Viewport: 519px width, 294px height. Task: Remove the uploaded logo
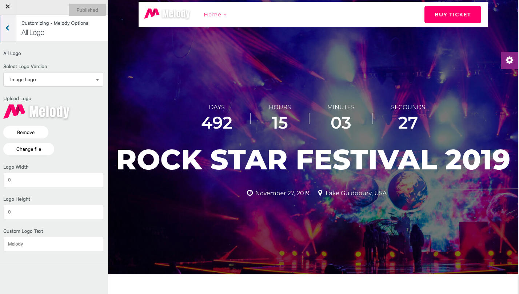coord(26,132)
